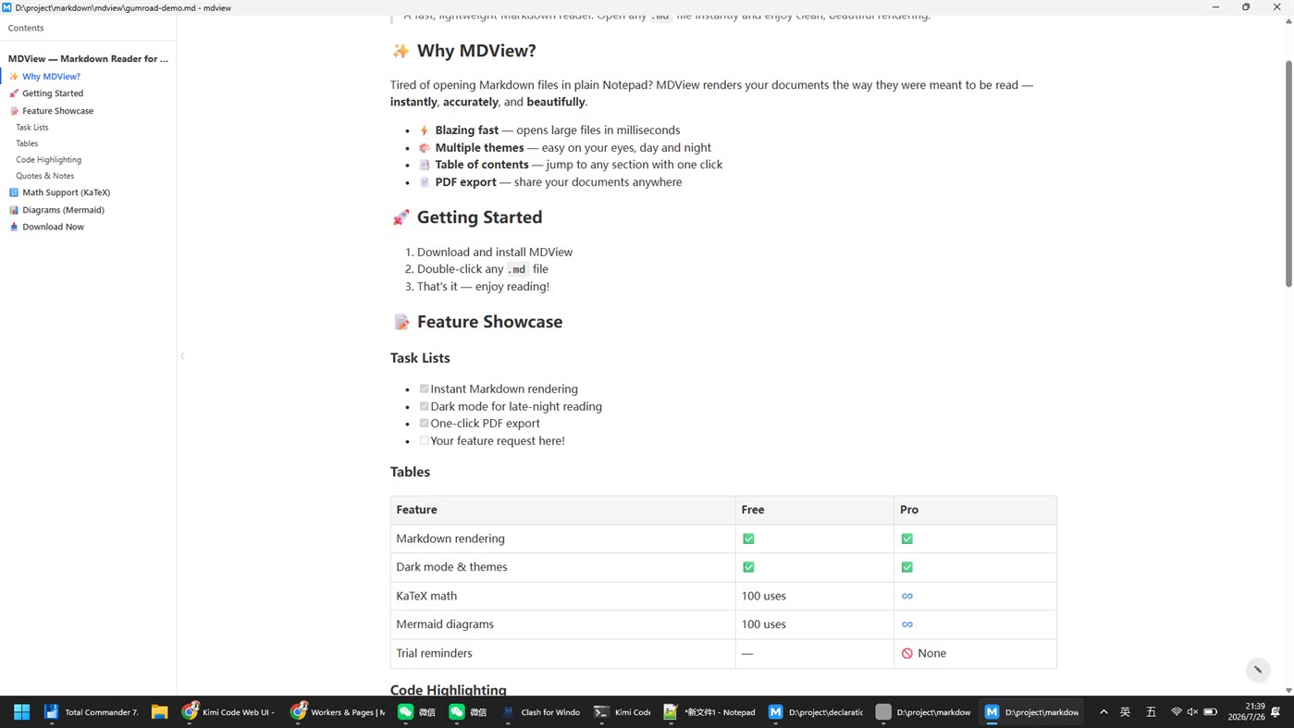
Task: Jump to Diagrams (Mermaid) section
Action: [x=63, y=210]
